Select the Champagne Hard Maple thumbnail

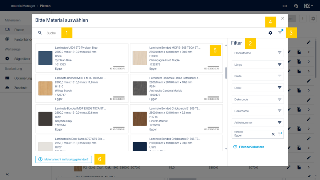[x=140, y=58]
